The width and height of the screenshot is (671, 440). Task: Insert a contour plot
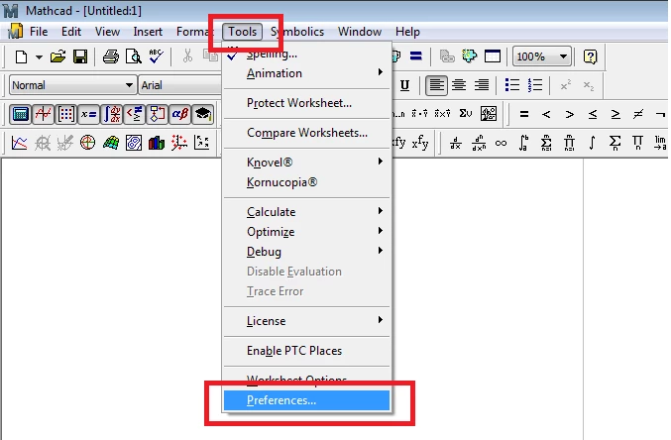[134, 143]
